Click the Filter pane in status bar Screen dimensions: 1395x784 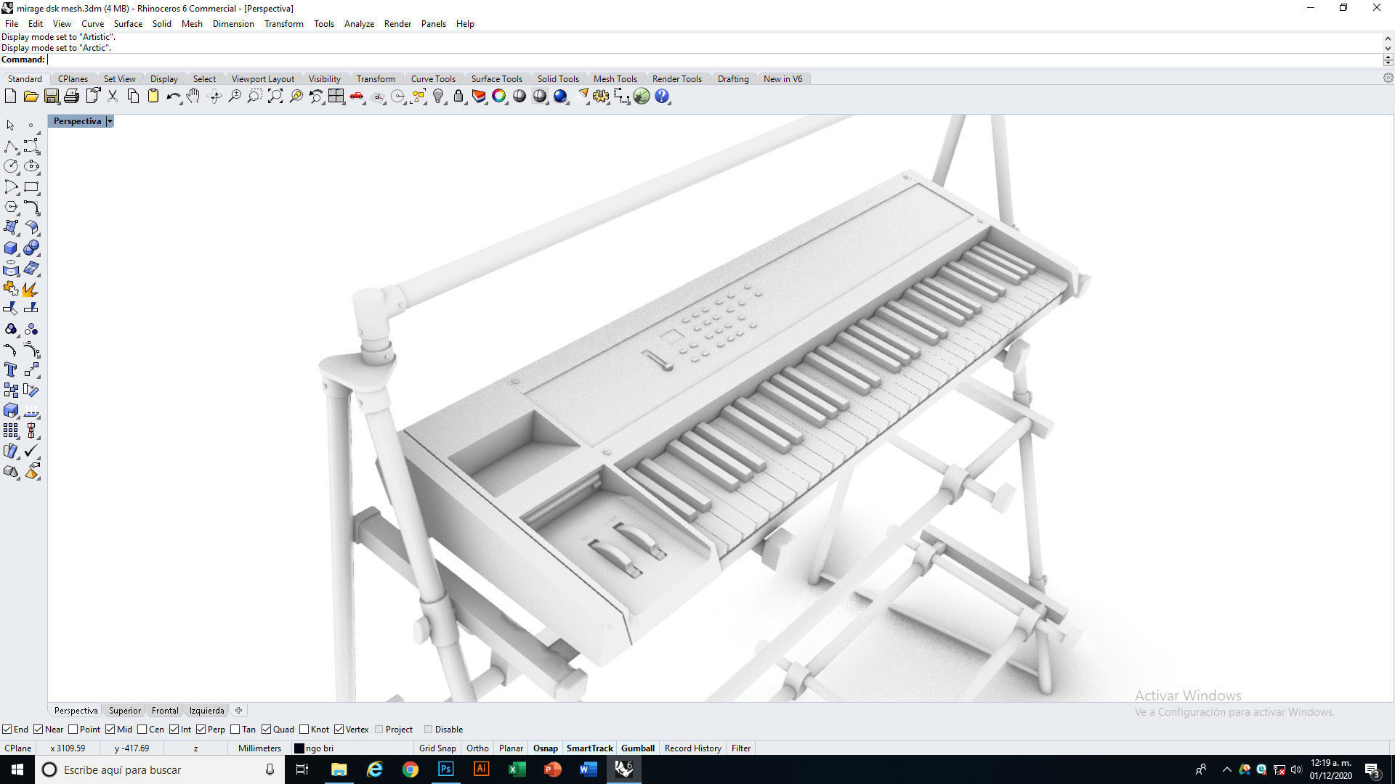[x=741, y=748]
